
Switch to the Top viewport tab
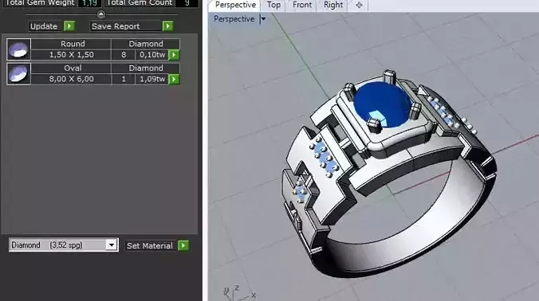click(x=273, y=5)
